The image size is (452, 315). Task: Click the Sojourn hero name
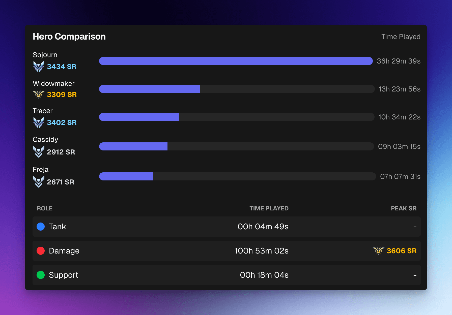[45, 55]
